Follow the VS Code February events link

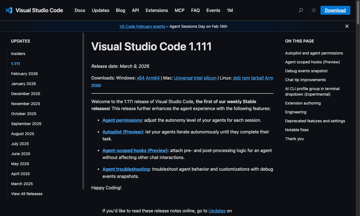[142, 26]
